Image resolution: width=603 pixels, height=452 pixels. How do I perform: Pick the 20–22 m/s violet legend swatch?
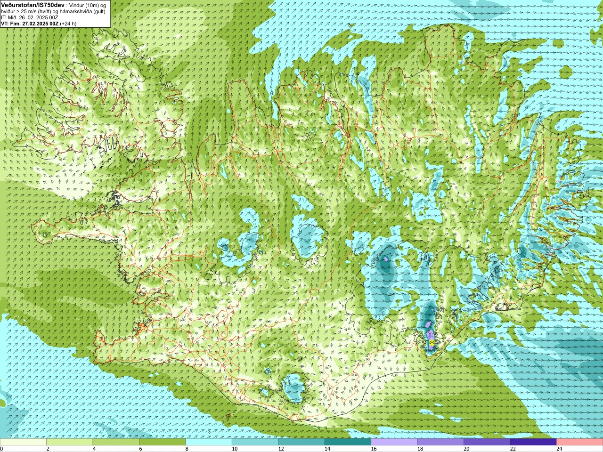[487, 442]
